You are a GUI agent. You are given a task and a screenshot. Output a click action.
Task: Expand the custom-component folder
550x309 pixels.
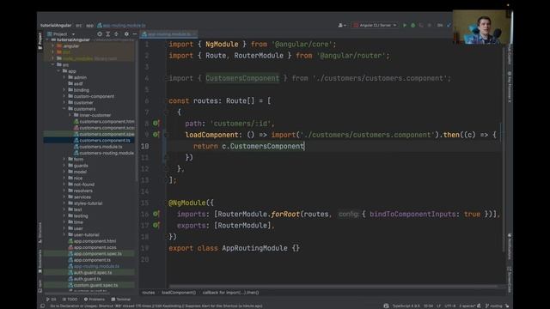(64, 96)
